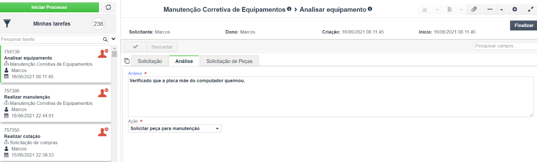Click the checkmark save button
The height and width of the screenshot is (162, 537).
(x=136, y=47)
